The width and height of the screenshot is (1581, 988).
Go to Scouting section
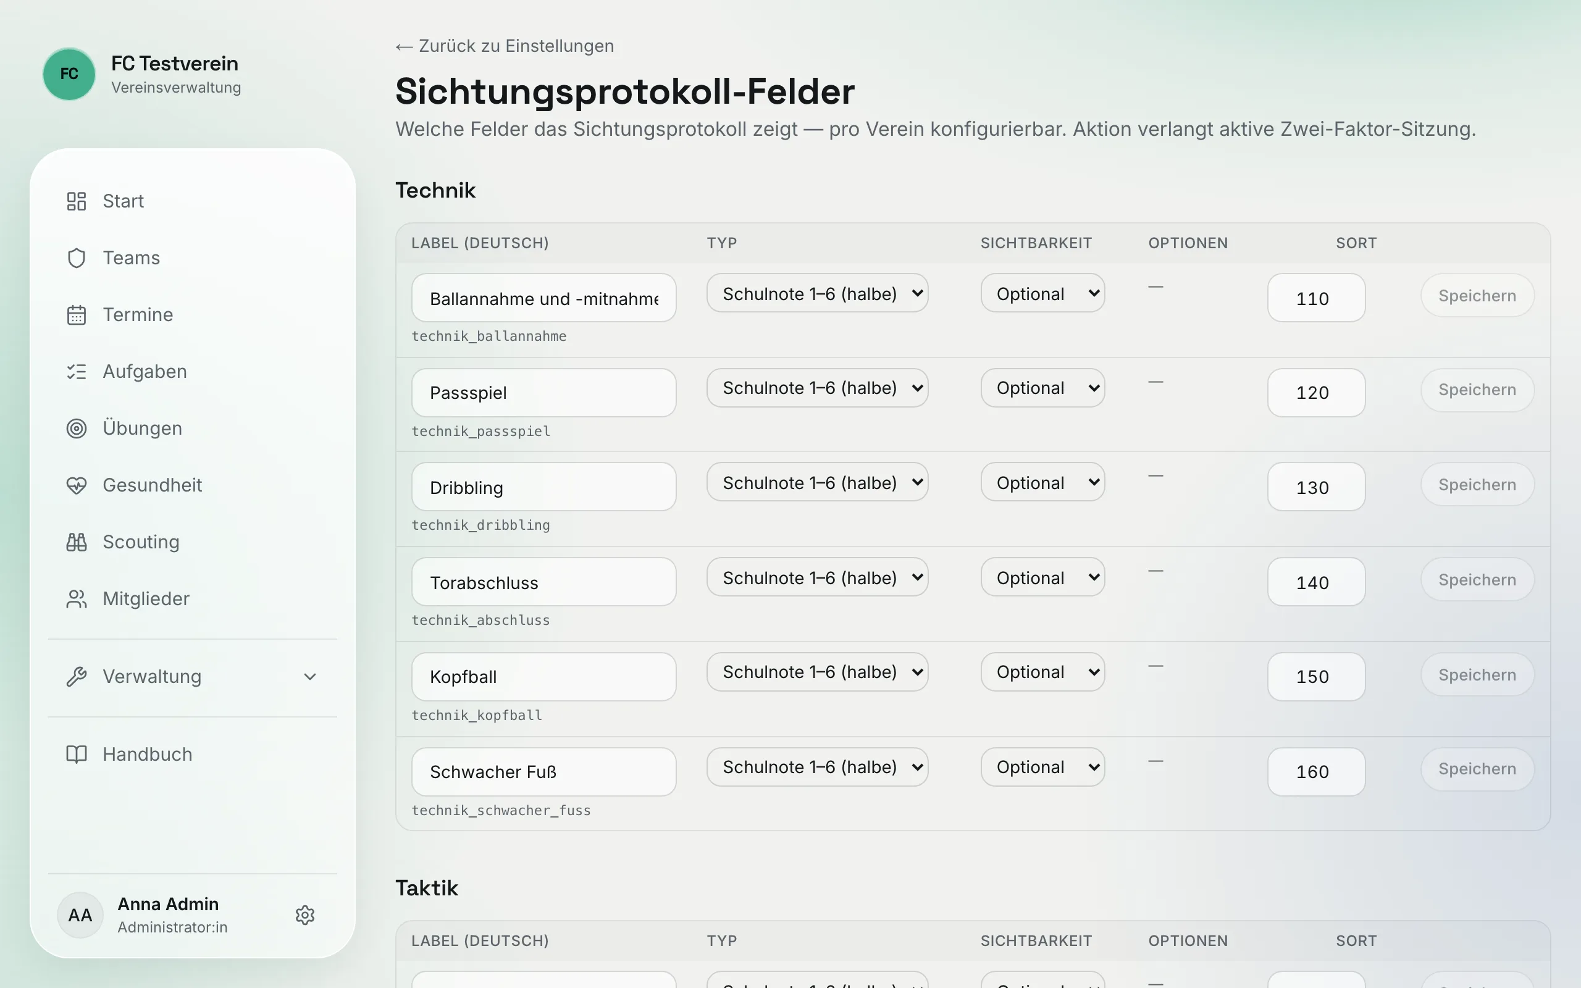(192, 542)
